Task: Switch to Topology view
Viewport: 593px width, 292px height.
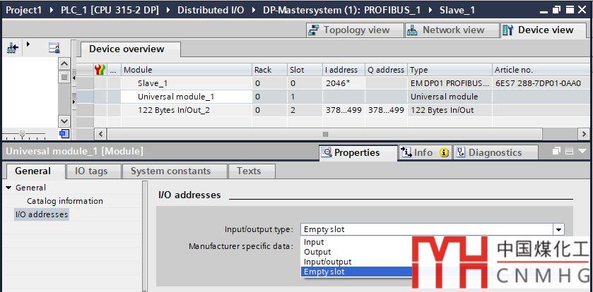Action: 350,30
